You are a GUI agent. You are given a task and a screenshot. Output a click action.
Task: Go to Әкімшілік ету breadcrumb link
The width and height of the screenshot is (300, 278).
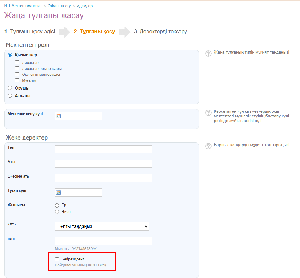click(59, 6)
